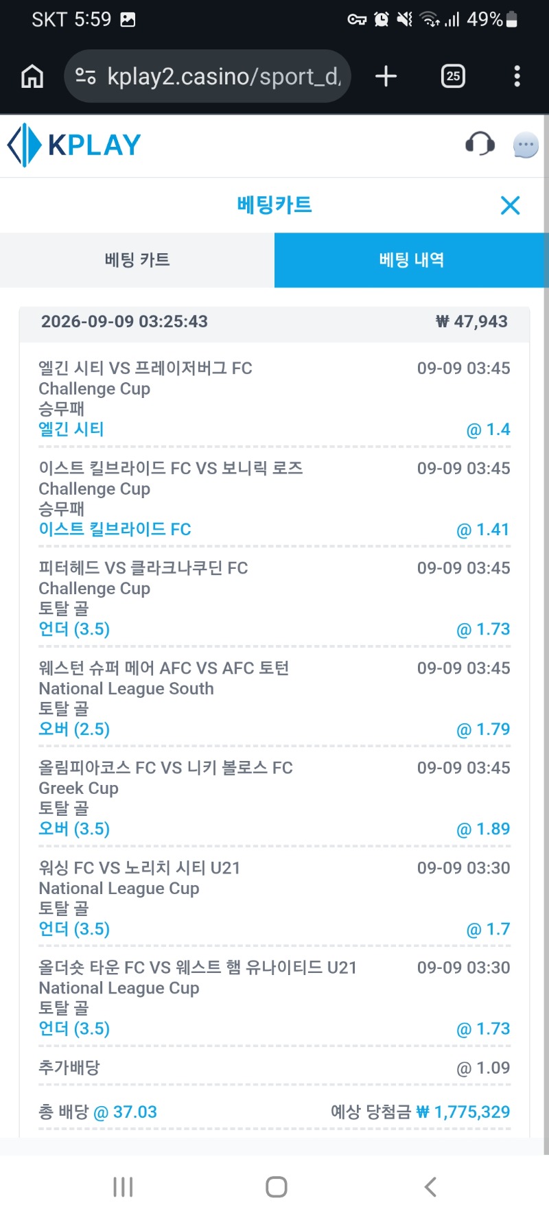Tap the Android home navigation button

[276, 1187]
